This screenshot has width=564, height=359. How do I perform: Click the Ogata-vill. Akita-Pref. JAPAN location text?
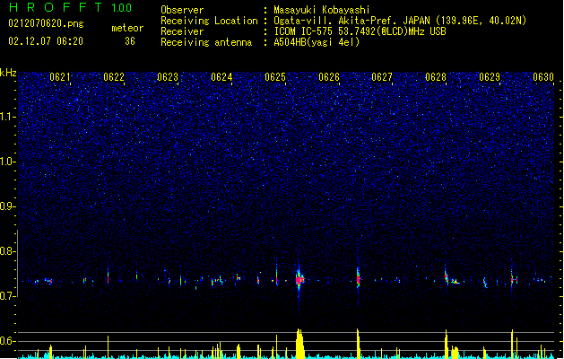click(x=400, y=21)
